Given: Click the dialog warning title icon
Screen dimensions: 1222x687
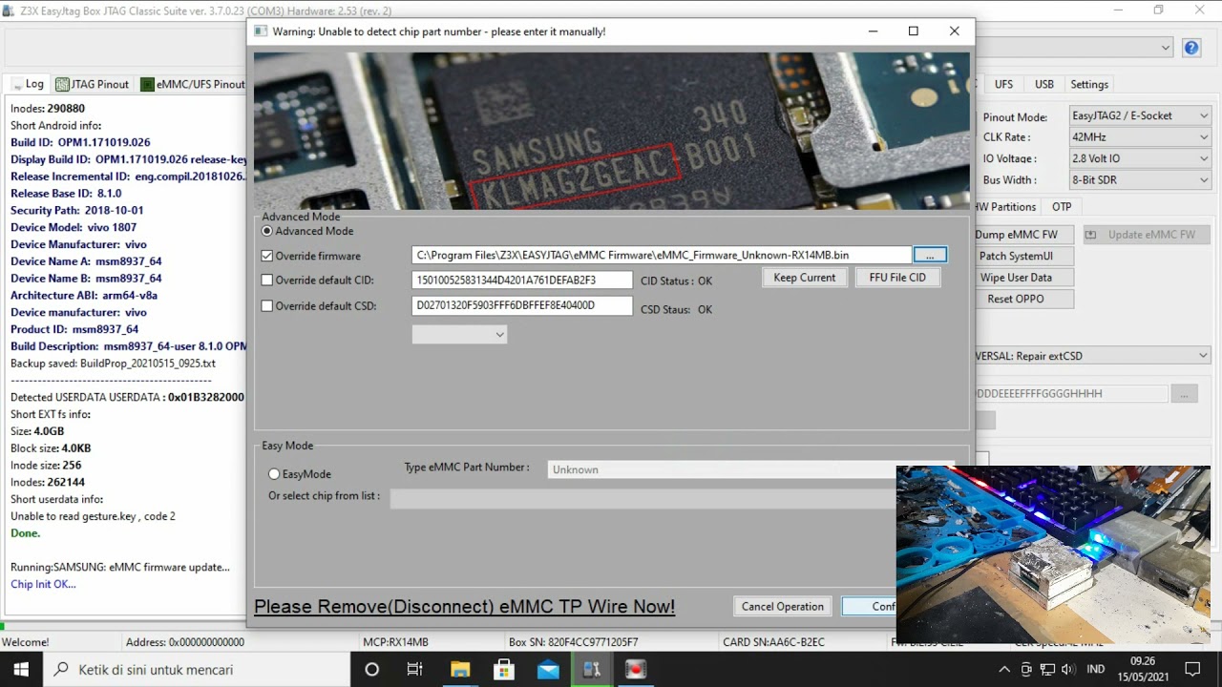Looking at the screenshot, I should 261,31.
